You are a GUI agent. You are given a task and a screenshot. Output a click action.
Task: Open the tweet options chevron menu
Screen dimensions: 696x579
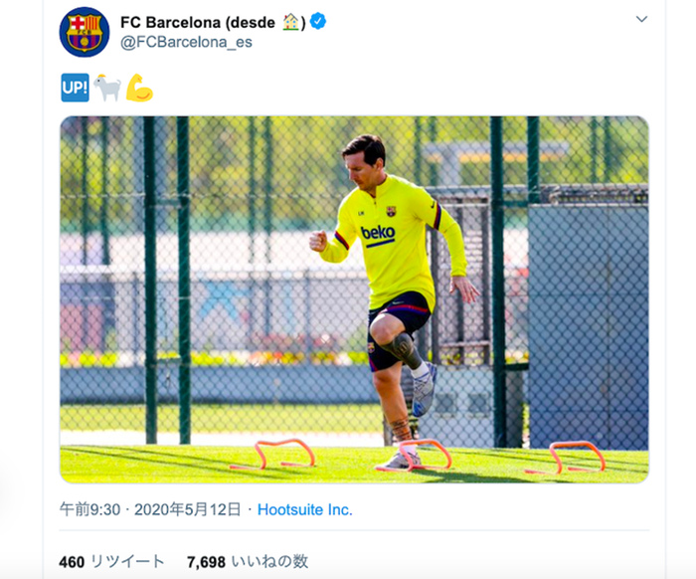[x=641, y=19]
